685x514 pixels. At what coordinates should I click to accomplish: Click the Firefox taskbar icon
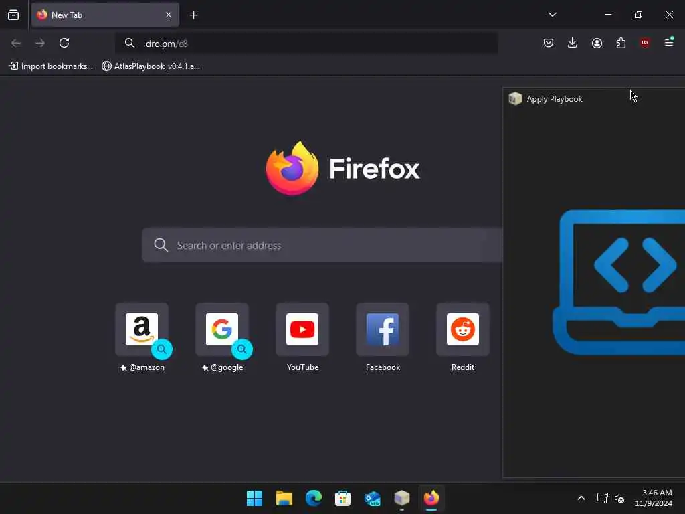tap(431, 498)
